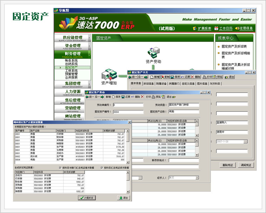Click 预览 in 固定资产变动 toolbar

(160, 97)
